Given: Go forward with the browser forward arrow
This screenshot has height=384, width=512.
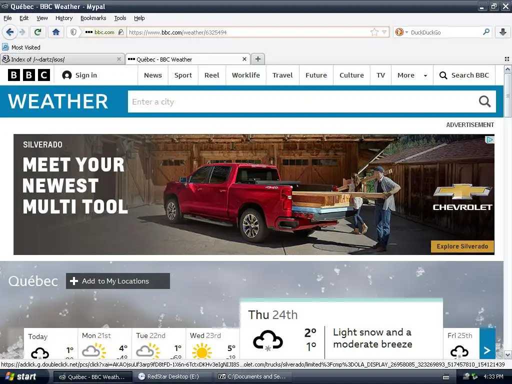Looking at the screenshot, I should coord(22,32).
